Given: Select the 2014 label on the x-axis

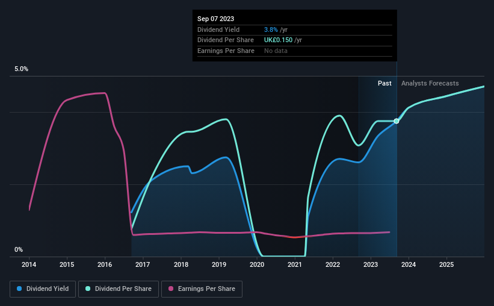Looking at the screenshot, I should 29,264.
